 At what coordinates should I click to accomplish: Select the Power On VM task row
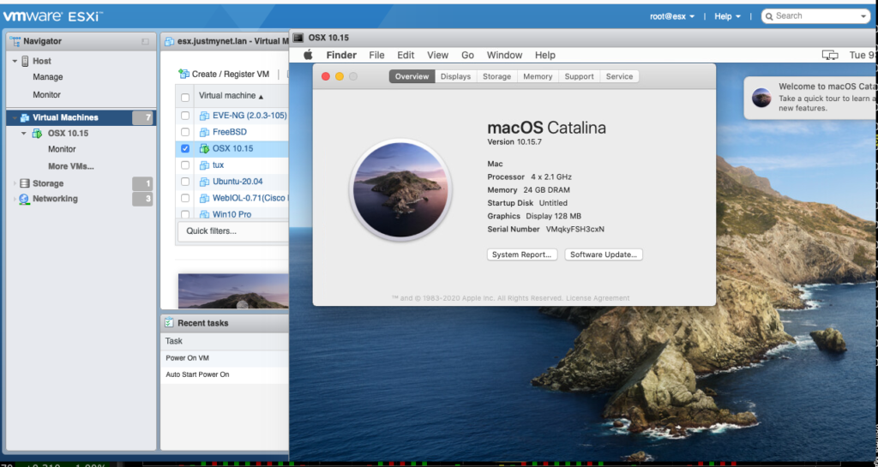point(225,358)
